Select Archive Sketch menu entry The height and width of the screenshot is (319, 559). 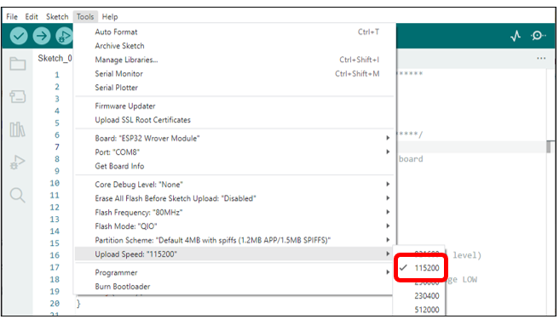234,46
